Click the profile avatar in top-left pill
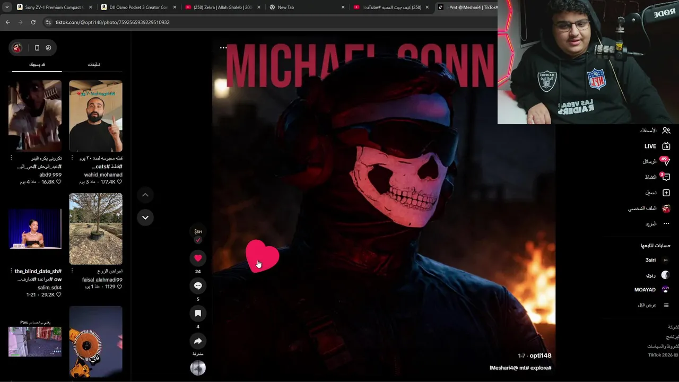 (17, 48)
